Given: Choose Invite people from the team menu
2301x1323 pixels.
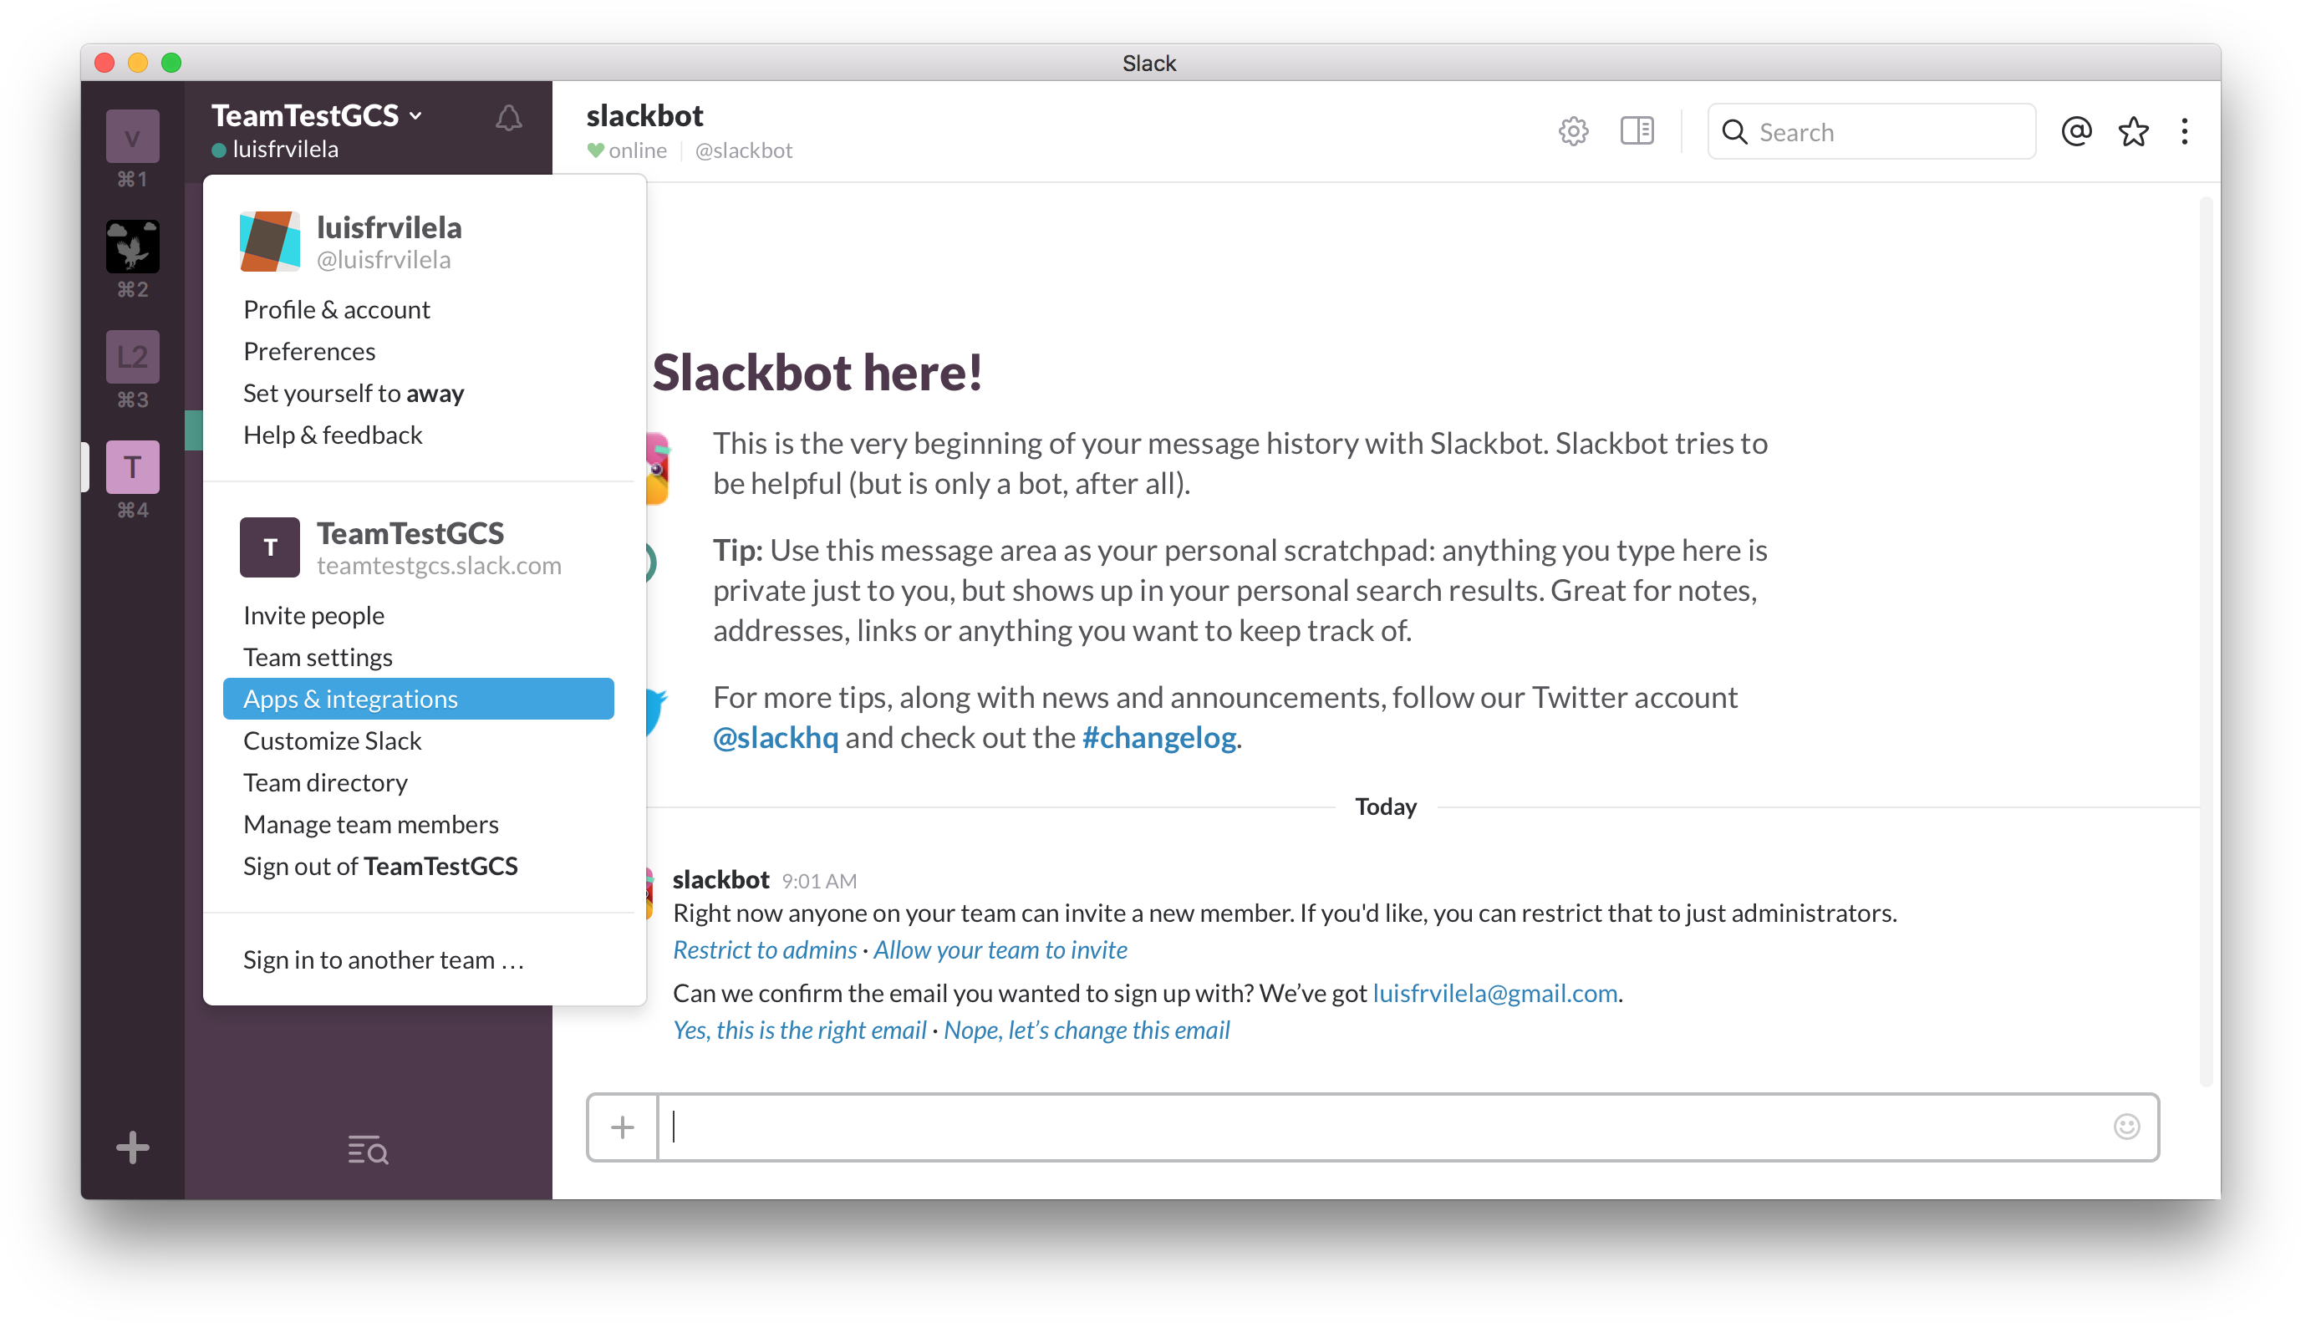Looking at the screenshot, I should [x=313, y=615].
